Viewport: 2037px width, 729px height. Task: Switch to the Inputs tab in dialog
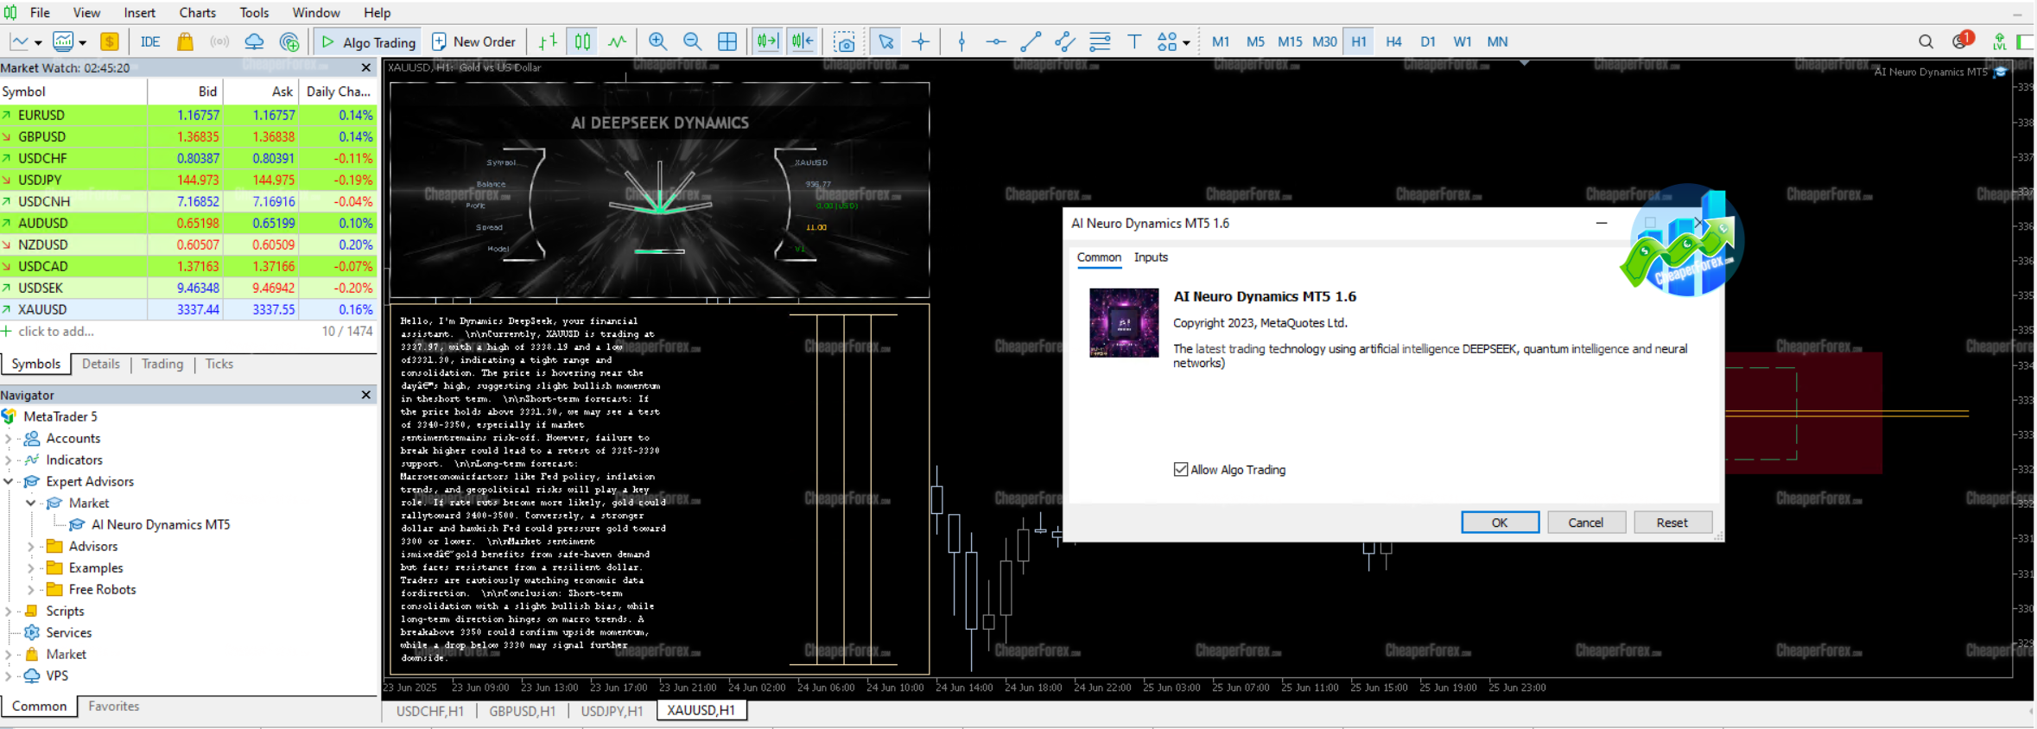click(1151, 257)
